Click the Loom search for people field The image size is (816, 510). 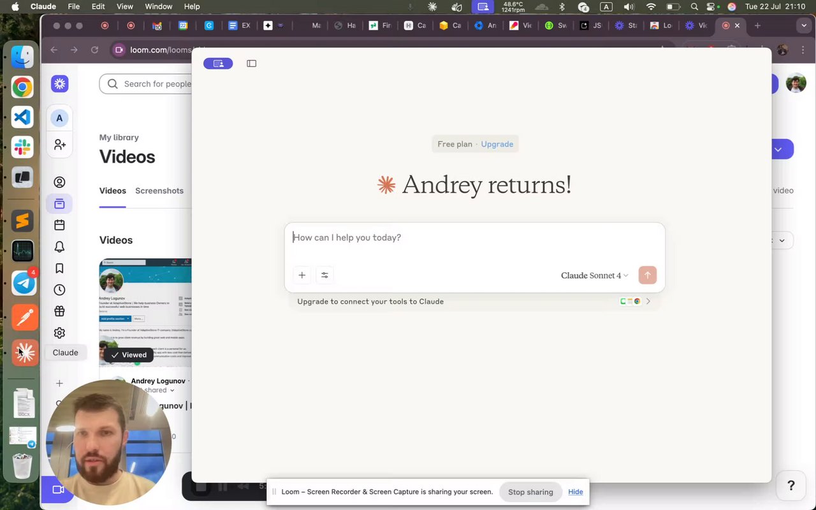(146, 84)
